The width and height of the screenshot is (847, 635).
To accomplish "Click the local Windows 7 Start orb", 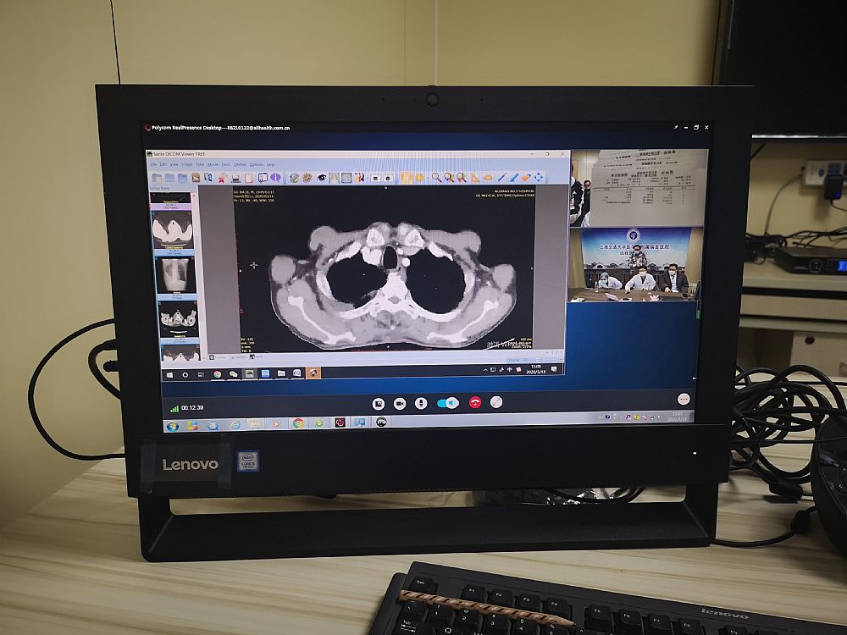I will tap(172, 427).
